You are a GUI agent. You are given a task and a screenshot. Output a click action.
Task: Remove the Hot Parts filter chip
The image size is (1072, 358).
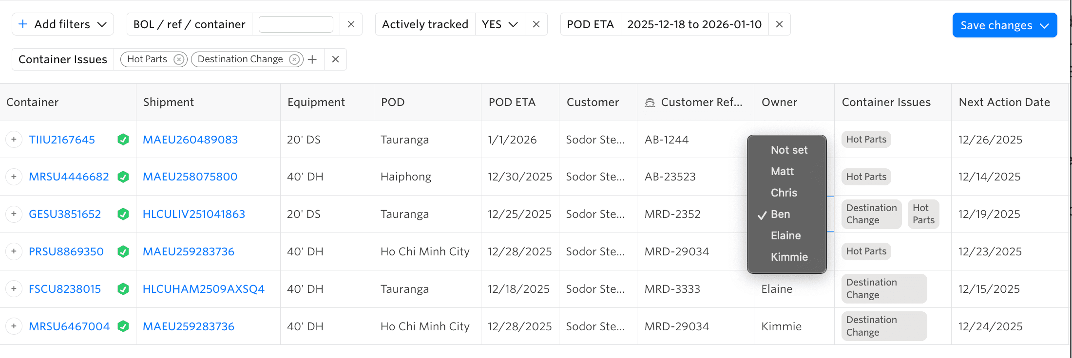click(179, 59)
